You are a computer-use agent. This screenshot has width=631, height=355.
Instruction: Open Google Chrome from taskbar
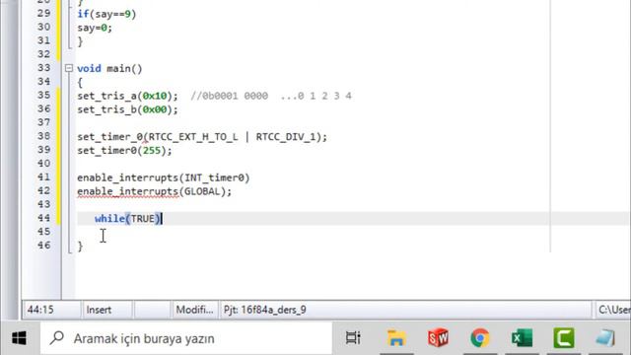[x=480, y=338]
